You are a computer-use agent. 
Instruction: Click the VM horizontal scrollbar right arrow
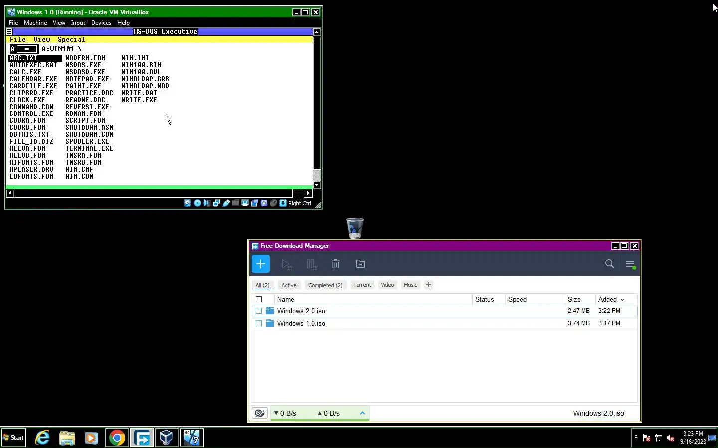[308, 193]
